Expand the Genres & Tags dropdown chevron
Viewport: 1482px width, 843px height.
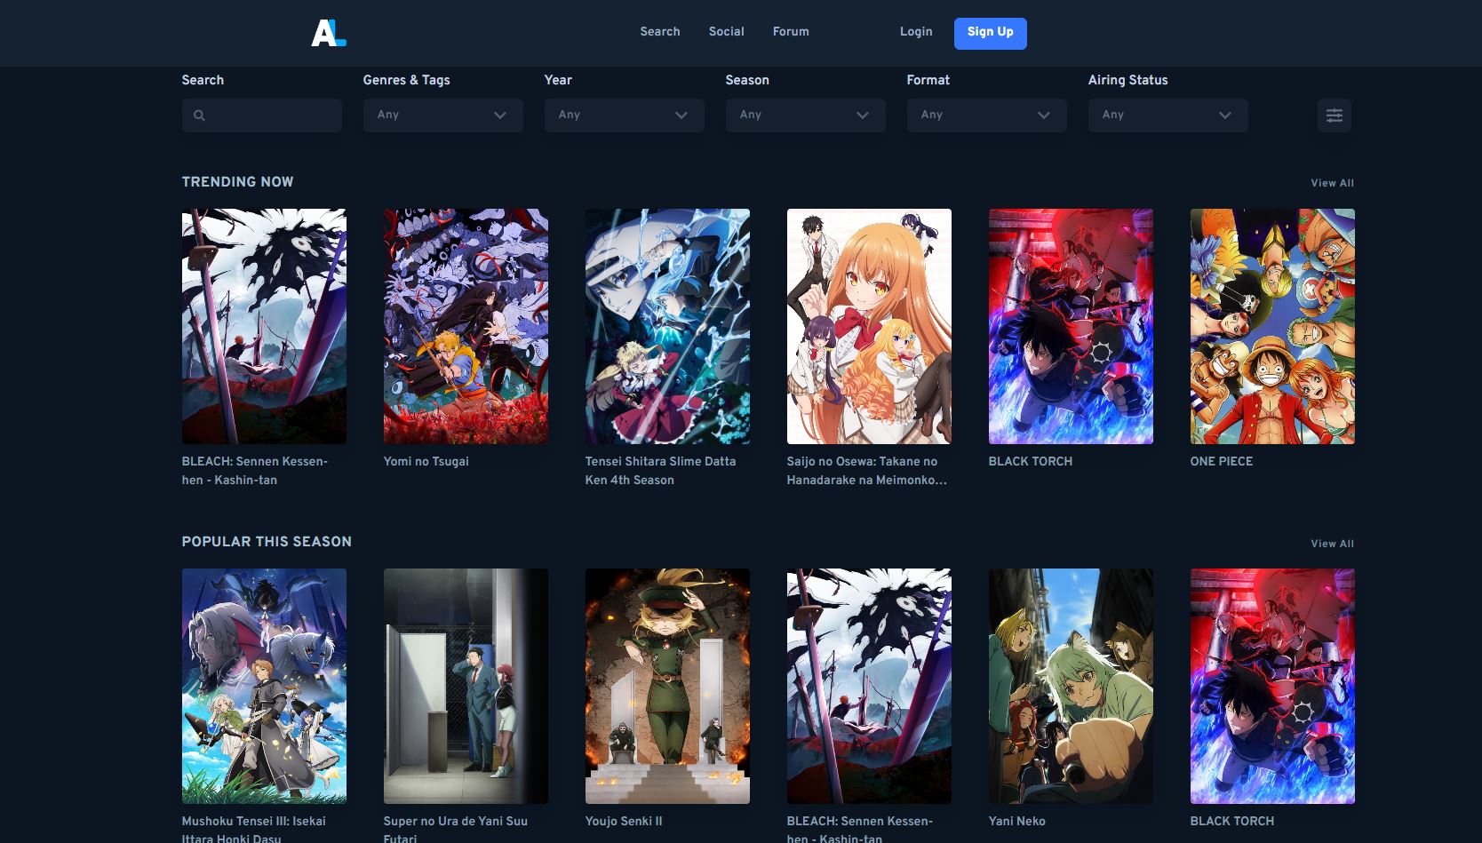pyautogui.click(x=500, y=115)
